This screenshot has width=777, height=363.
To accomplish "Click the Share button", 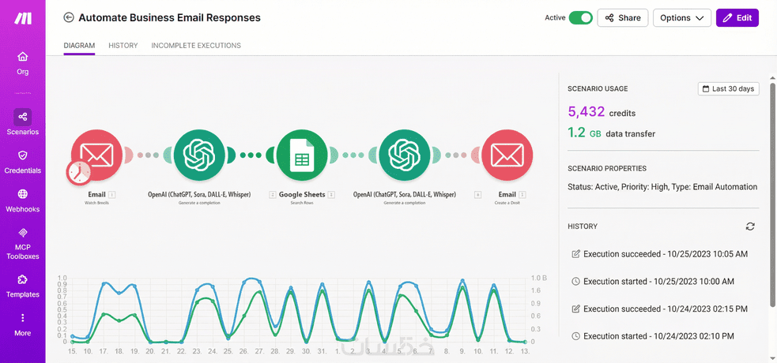I will [623, 18].
